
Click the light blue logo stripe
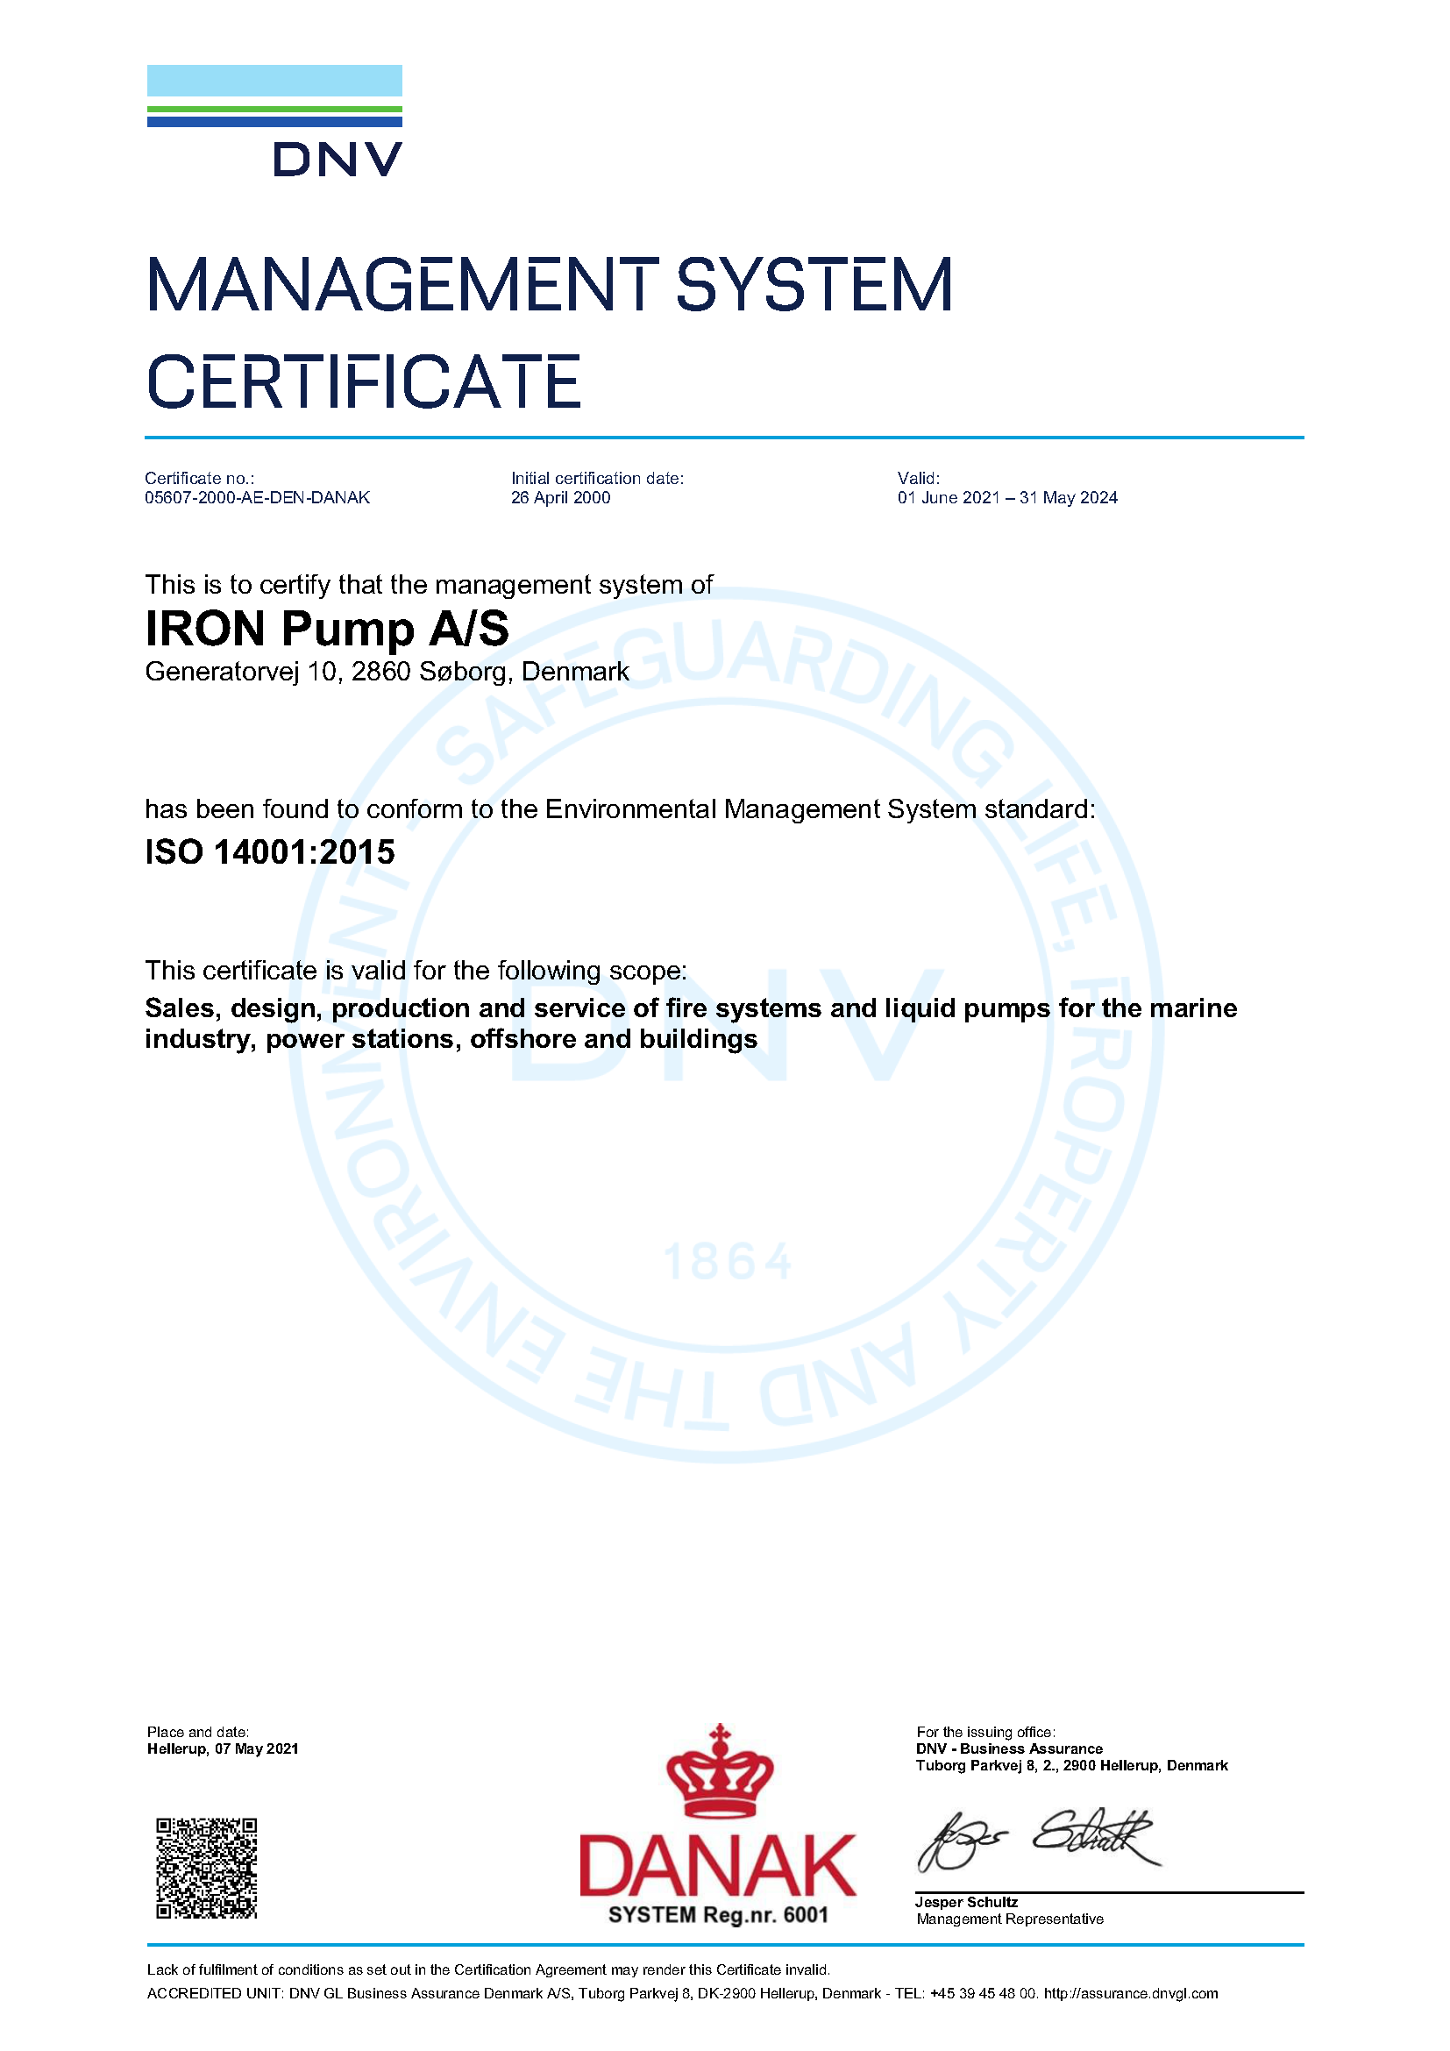click(x=274, y=81)
